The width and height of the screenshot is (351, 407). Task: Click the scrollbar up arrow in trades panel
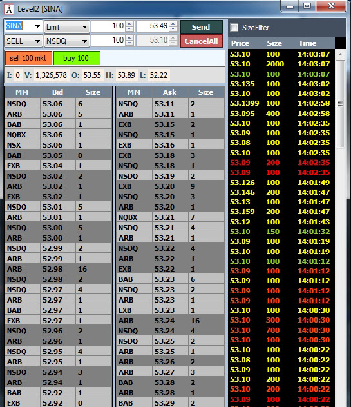(x=340, y=54)
